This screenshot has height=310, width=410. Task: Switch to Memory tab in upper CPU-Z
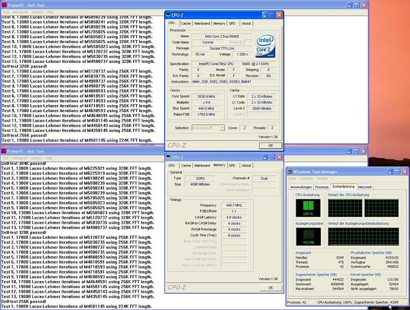coord(219,24)
